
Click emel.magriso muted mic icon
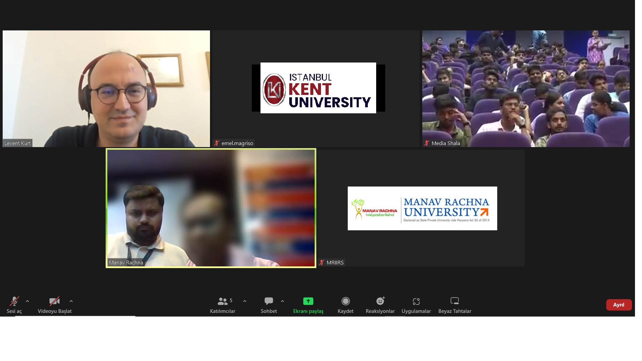tap(217, 143)
